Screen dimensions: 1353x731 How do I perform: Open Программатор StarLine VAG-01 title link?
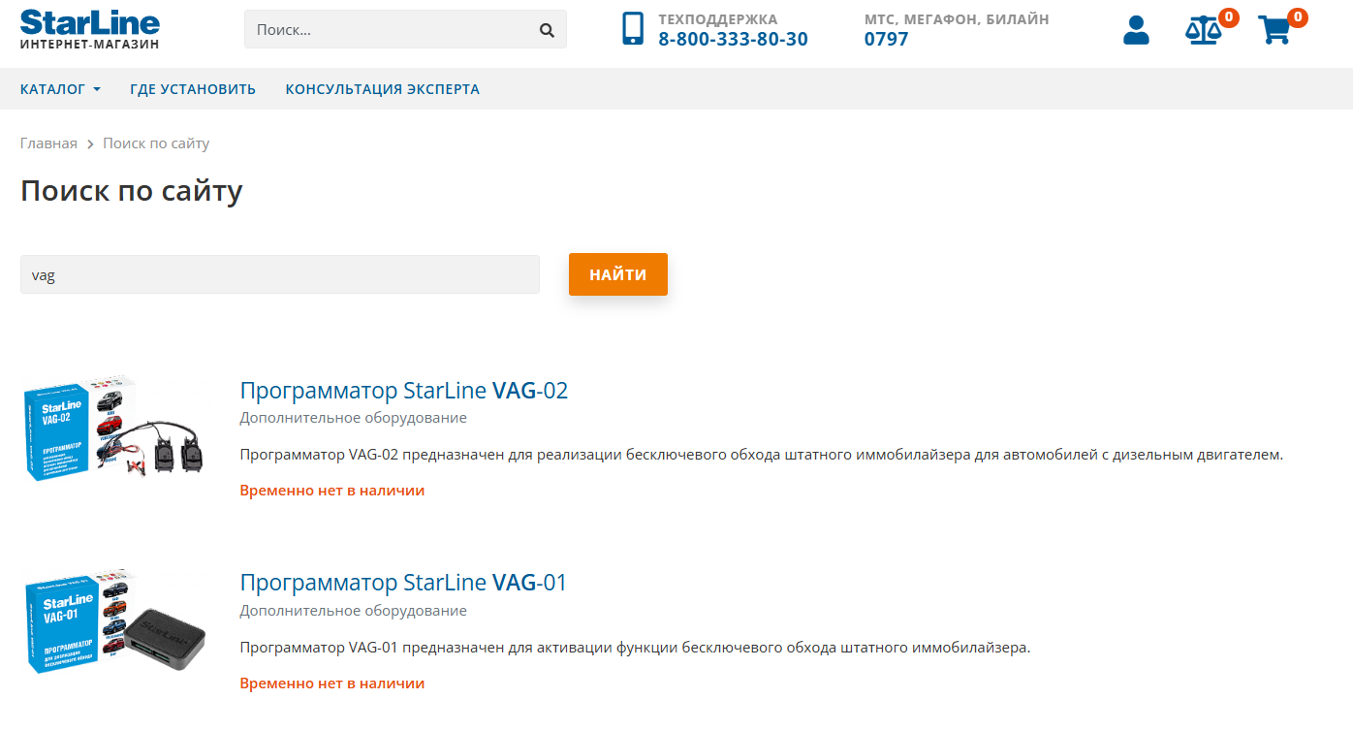click(x=403, y=583)
